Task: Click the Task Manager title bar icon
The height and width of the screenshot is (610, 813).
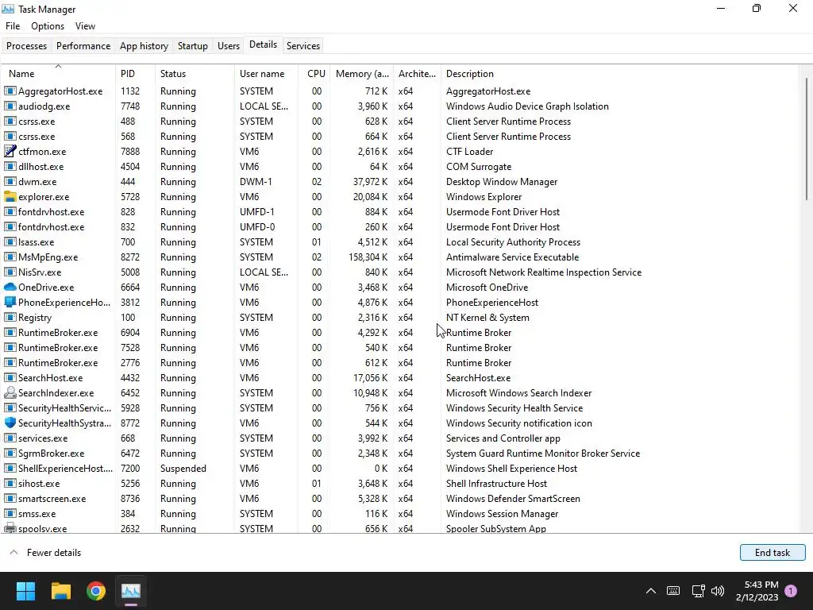Action: coord(8,9)
